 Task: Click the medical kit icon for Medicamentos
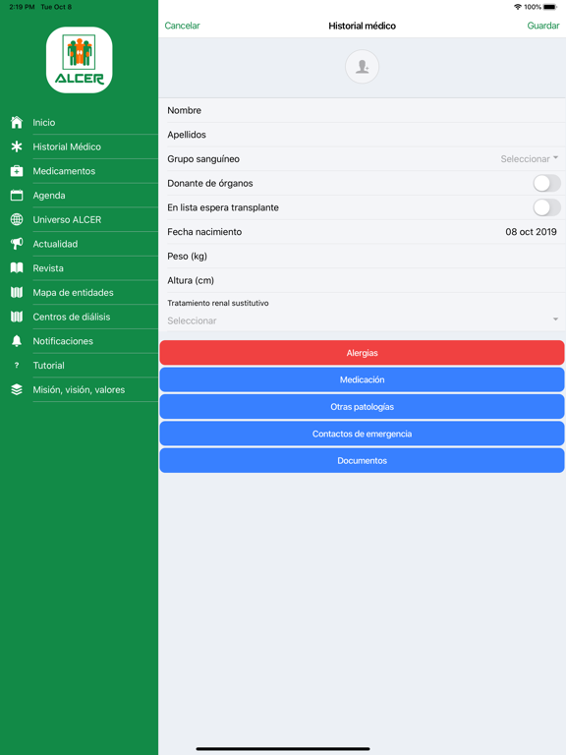(x=17, y=171)
